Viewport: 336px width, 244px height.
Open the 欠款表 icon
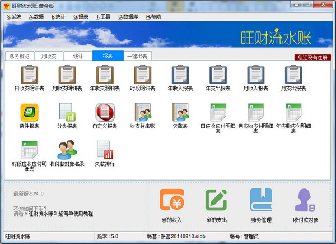(180, 112)
